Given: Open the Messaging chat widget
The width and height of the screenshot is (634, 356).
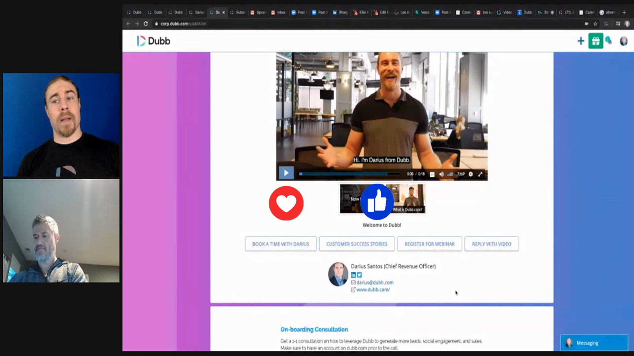Looking at the screenshot, I should click(x=594, y=343).
